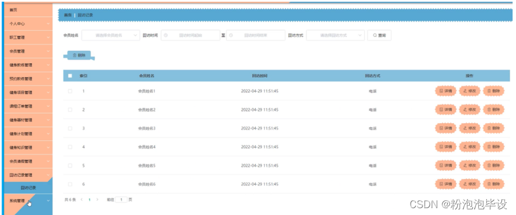
Task: Click 修改 for 会员姓名6
Action: 470,184
